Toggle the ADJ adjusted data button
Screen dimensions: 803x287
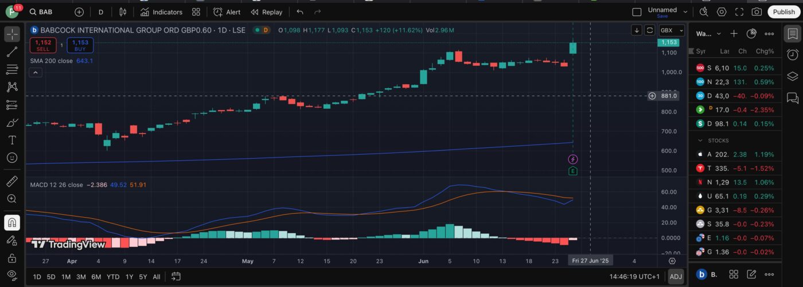point(676,277)
